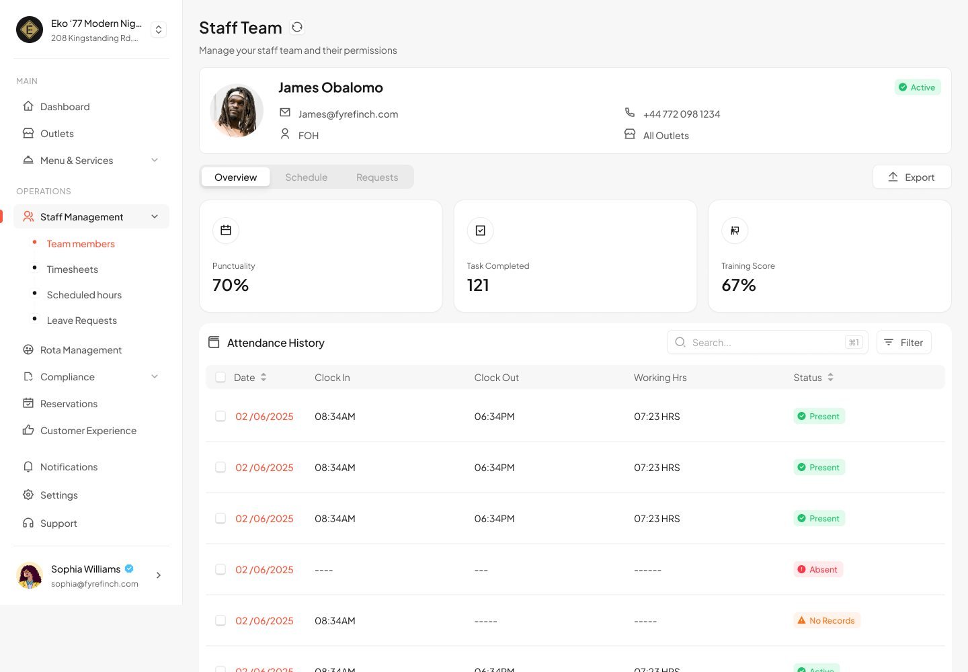Open Customer Experience section

pyautogui.click(x=88, y=431)
